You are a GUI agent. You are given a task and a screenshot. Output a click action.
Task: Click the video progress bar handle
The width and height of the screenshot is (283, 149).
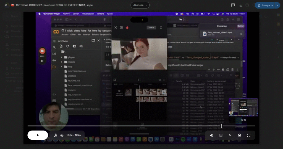click(x=221, y=126)
